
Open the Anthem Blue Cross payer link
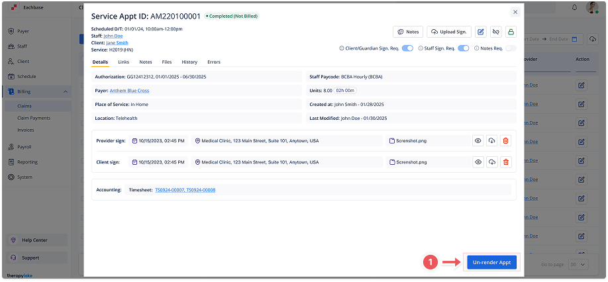click(130, 91)
